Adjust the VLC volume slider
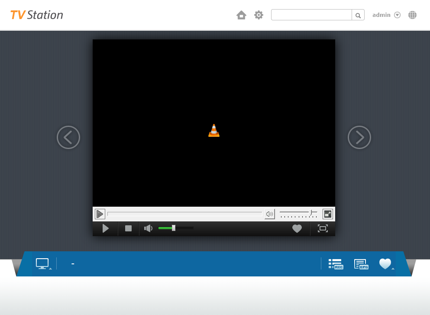The image size is (430, 315). [298, 214]
